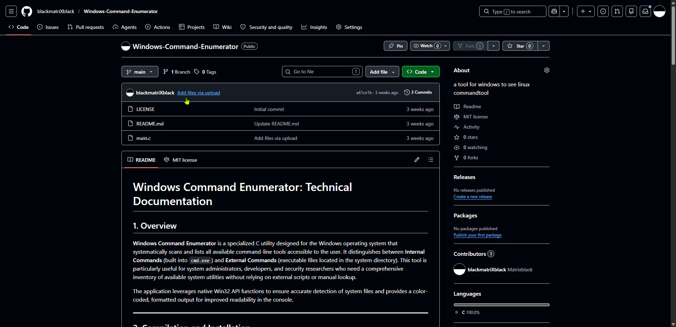This screenshot has height=327, width=676.
Task: Open contributor blackmatriXblack avatar
Action: tap(459, 270)
